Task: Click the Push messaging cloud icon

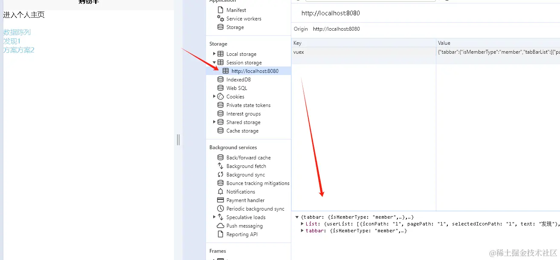Action: (x=221, y=225)
